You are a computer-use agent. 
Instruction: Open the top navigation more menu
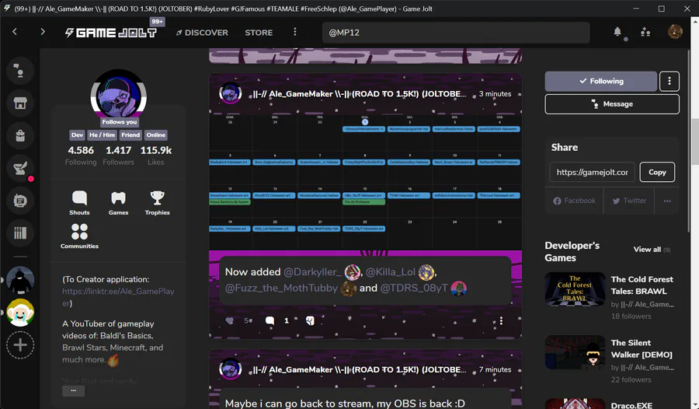[294, 32]
